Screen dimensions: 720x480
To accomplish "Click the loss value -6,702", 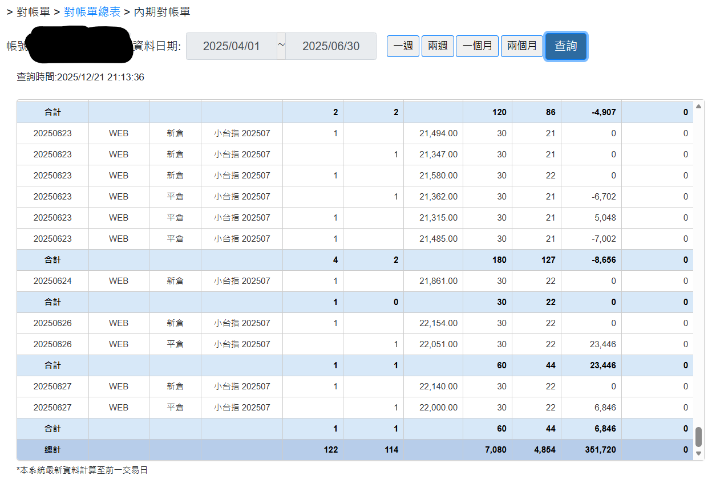I will tap(604, 197).
